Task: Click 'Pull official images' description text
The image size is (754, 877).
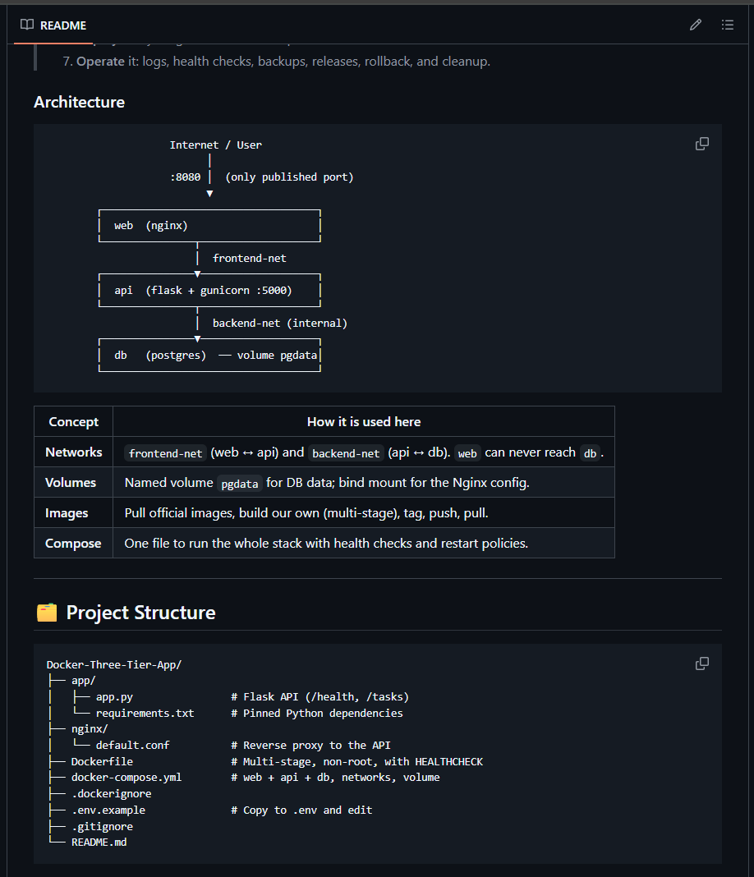Action: click(306, 513)
